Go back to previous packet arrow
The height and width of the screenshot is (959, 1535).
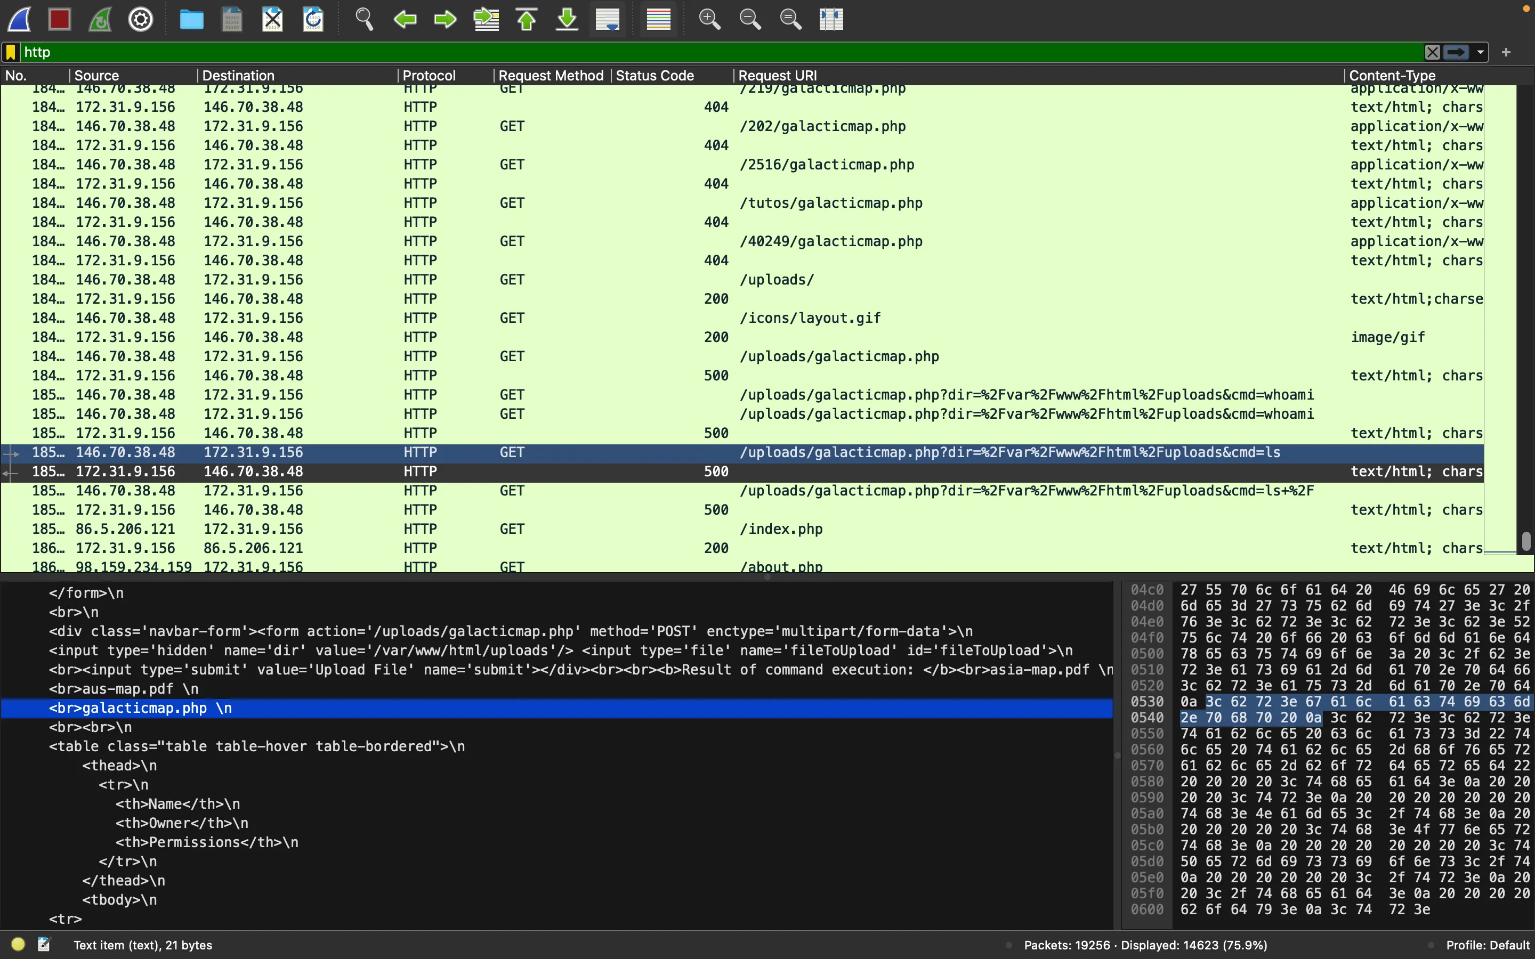click(405, 19)
